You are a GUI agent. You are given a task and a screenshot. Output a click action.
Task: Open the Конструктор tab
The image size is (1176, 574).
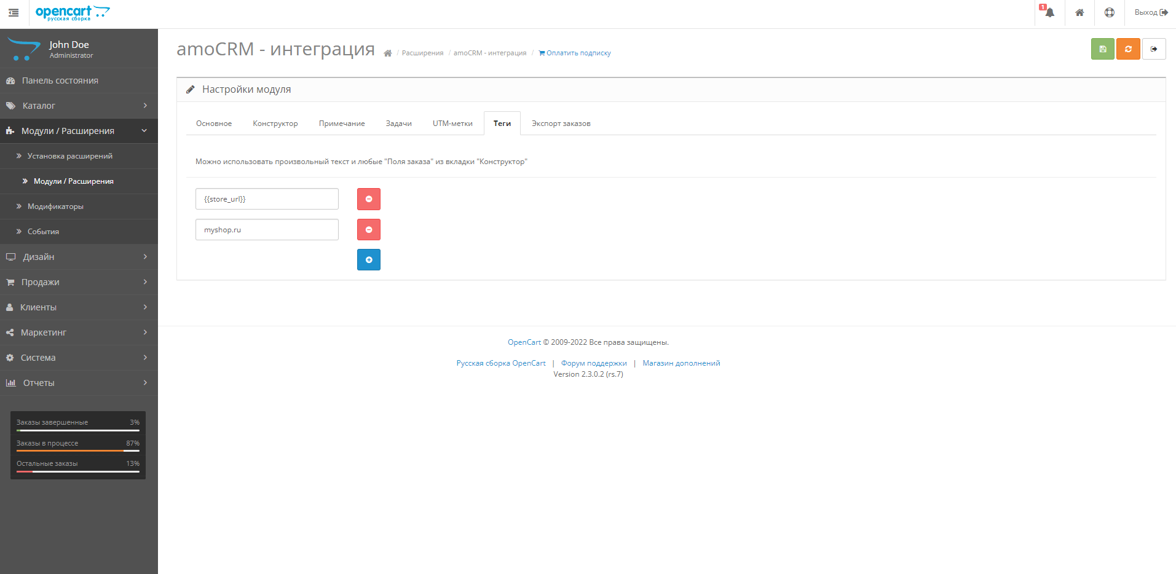[x=275, y=123]
